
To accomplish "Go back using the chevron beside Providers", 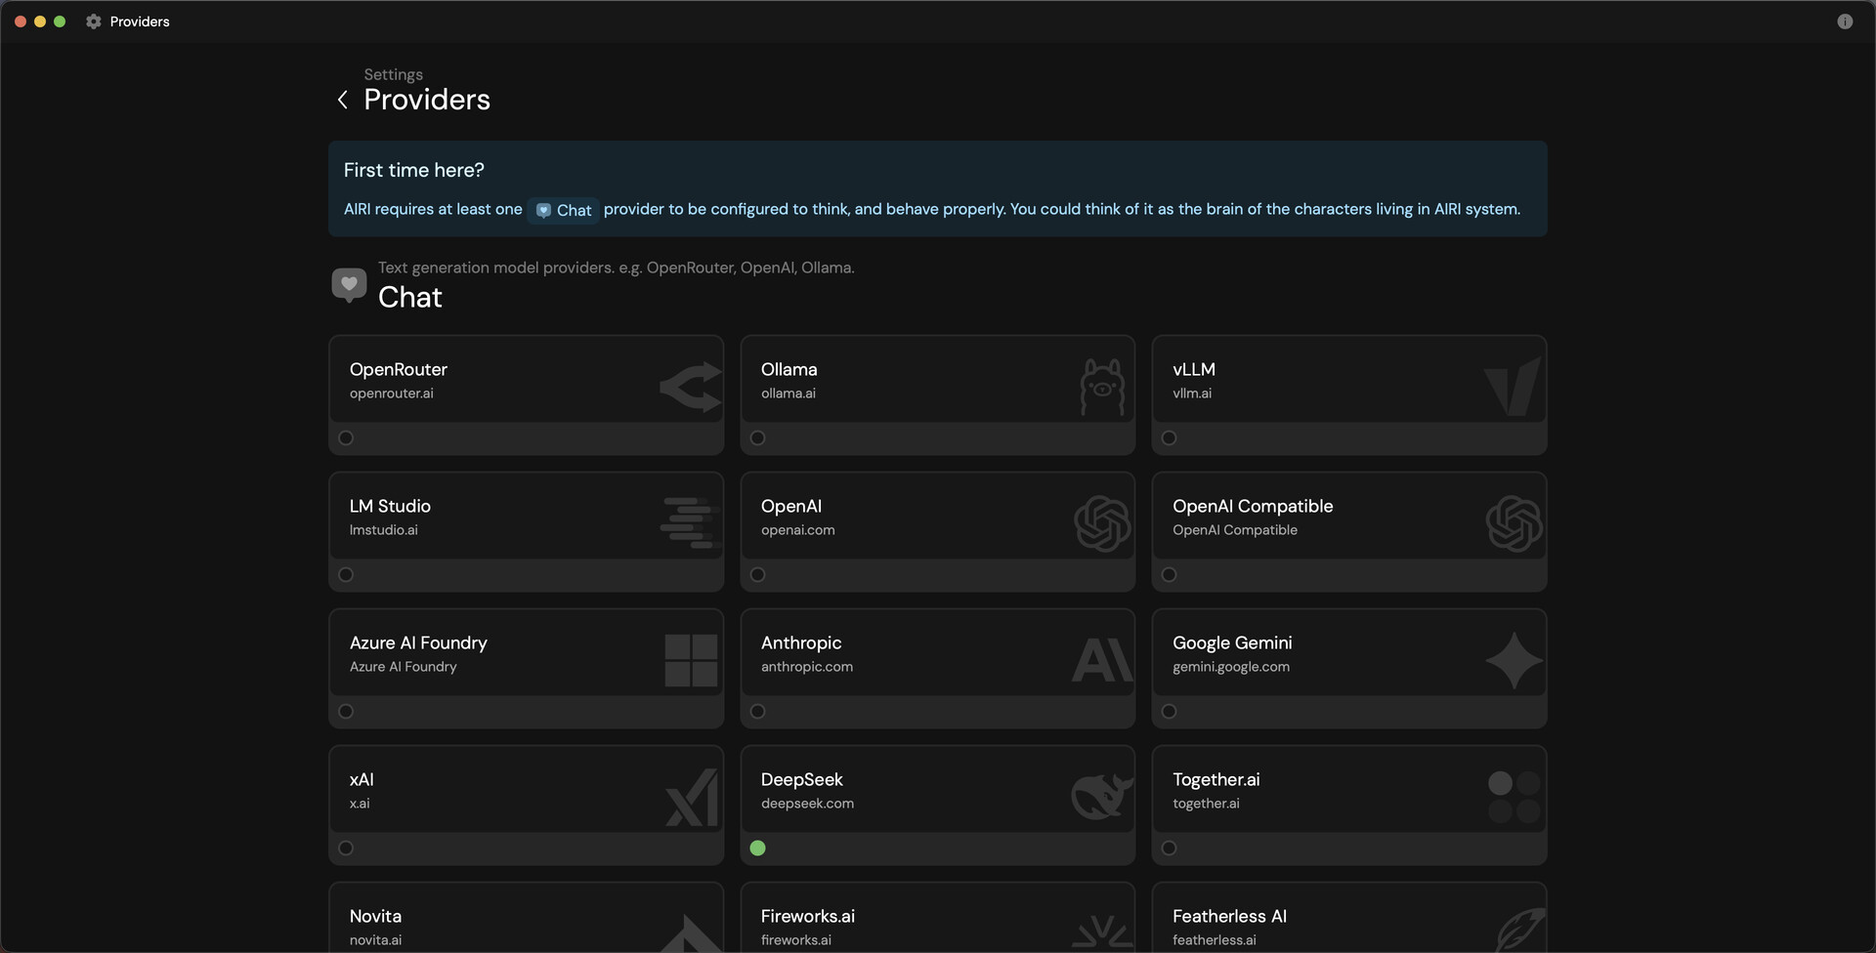I will tap(343, 100).
